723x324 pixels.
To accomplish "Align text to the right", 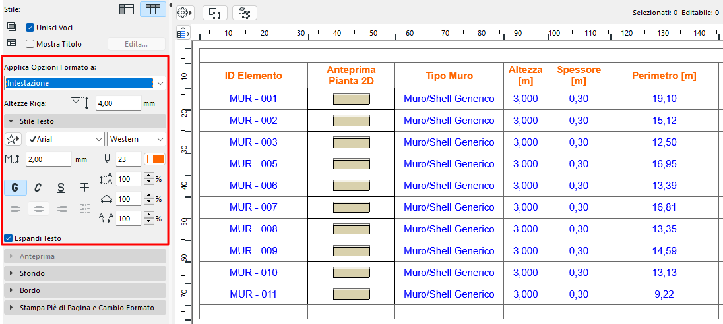I will tap(61, 209).
